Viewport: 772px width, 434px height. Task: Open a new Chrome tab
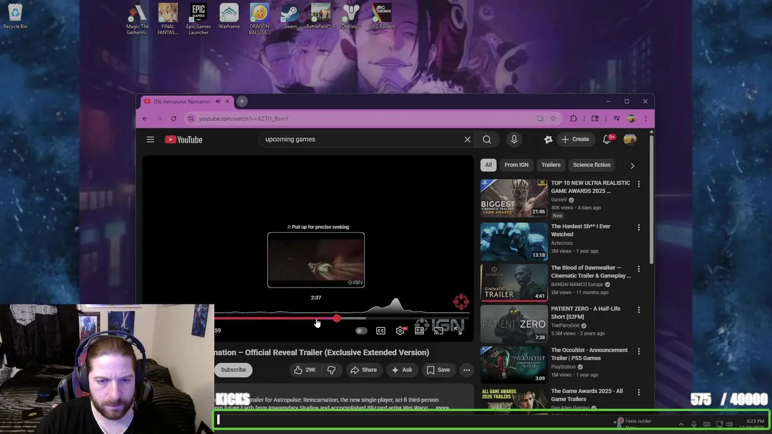(x=242, y=101)
